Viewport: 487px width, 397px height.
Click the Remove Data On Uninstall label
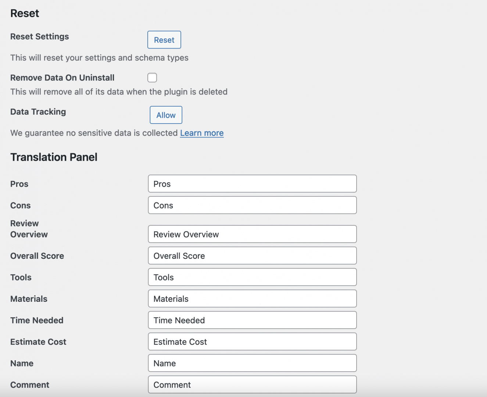62,78
